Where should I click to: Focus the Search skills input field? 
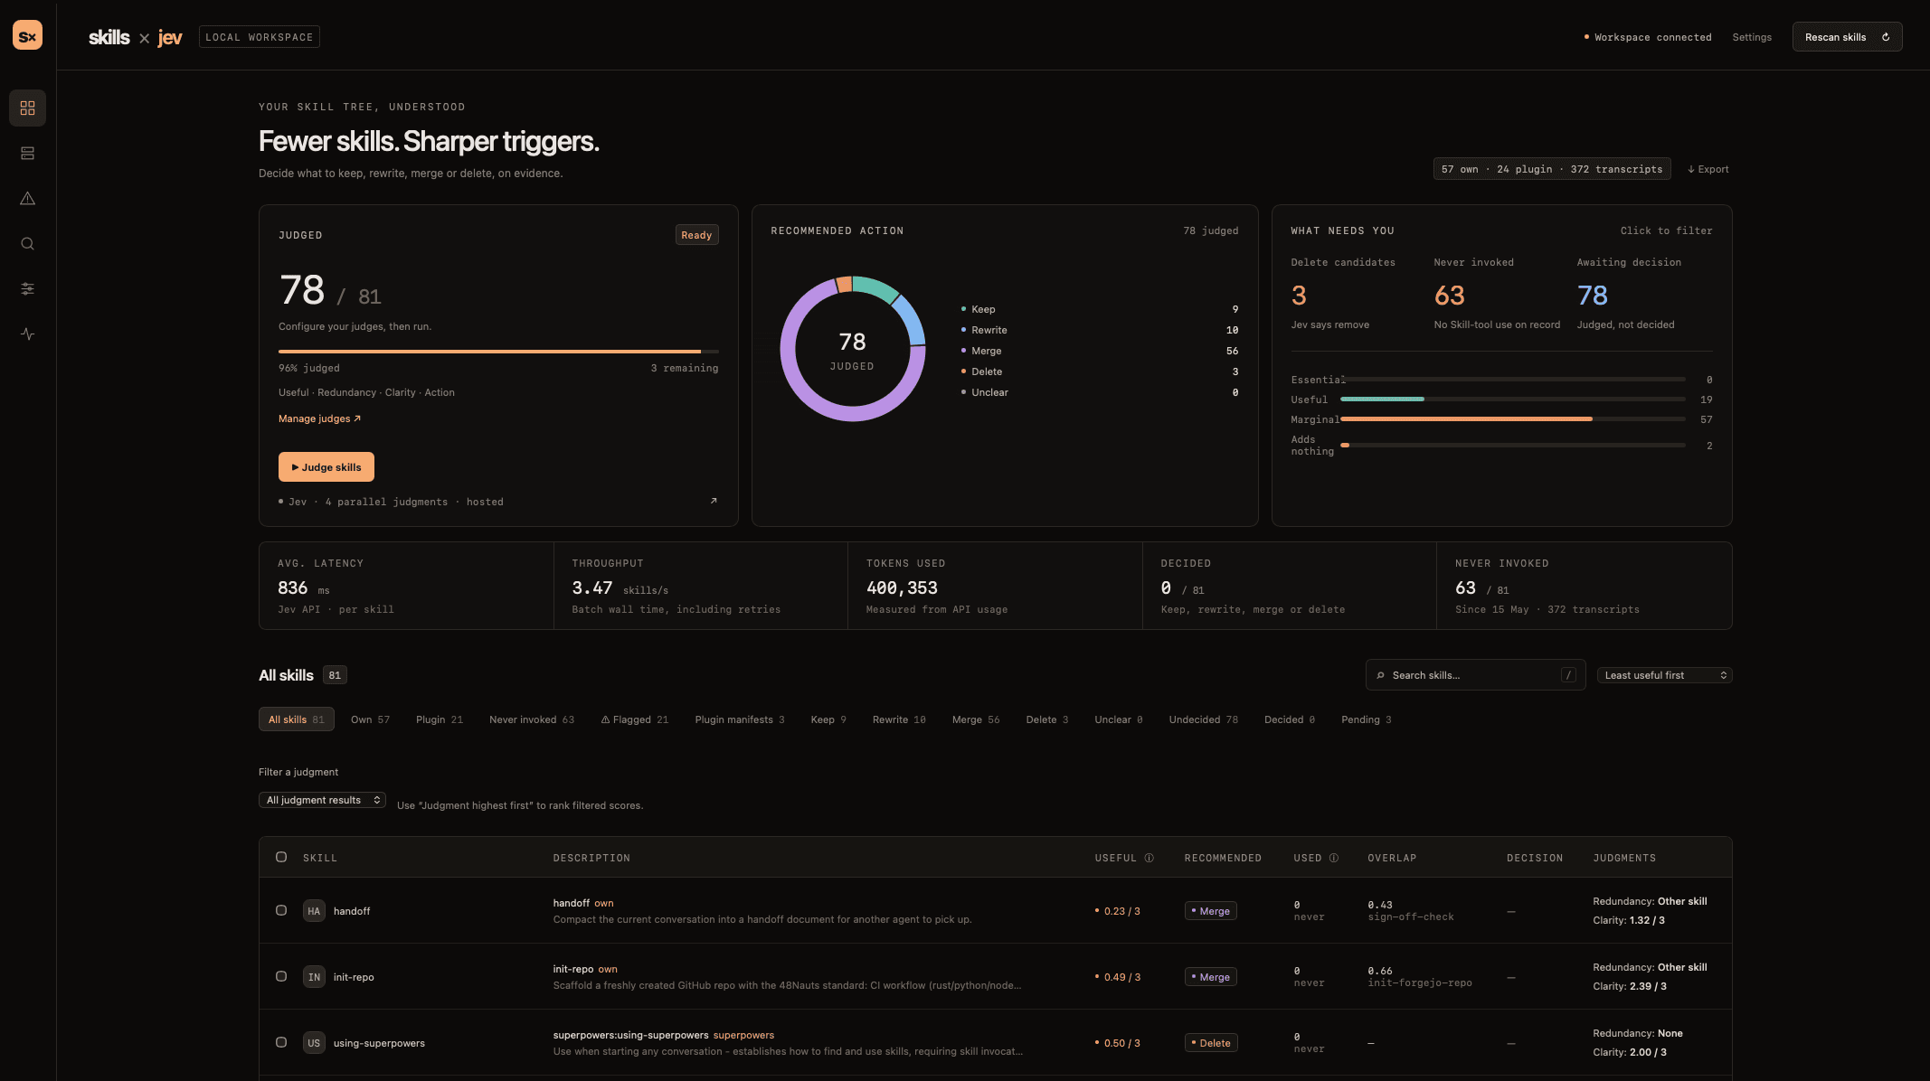[1475, 675]
